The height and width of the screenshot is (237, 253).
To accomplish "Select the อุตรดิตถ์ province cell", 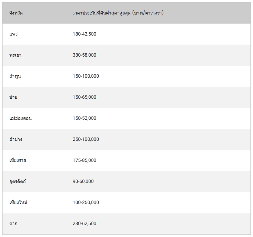I will pos(17,181).
